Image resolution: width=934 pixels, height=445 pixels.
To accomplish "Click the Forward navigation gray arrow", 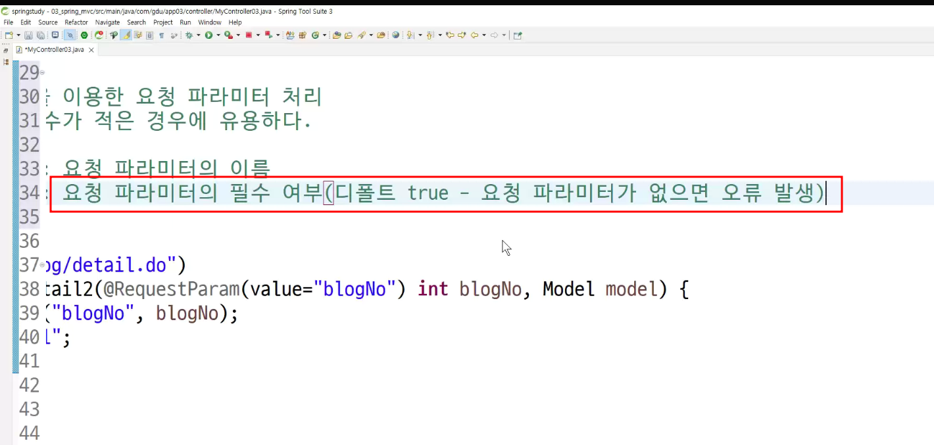I will [x=494, y=35].
